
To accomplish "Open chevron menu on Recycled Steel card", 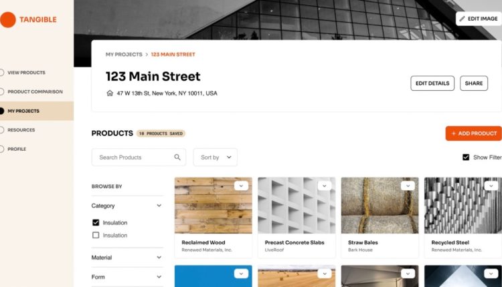I will (x=491, y=186).
